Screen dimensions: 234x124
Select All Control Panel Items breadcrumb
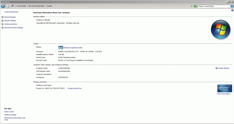coord(36,6)
